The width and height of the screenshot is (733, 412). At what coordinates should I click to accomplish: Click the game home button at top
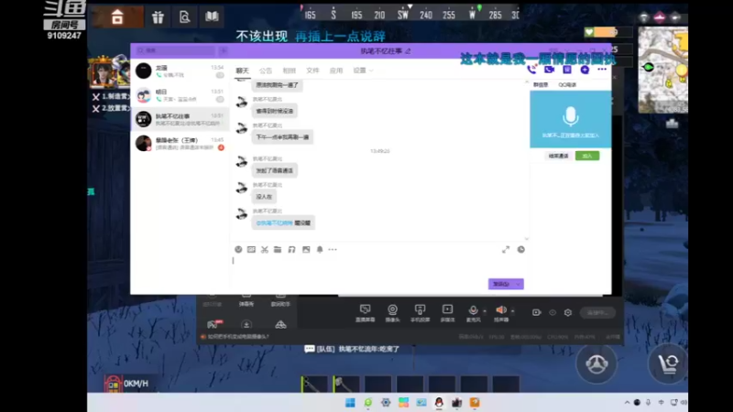(117, 16)
